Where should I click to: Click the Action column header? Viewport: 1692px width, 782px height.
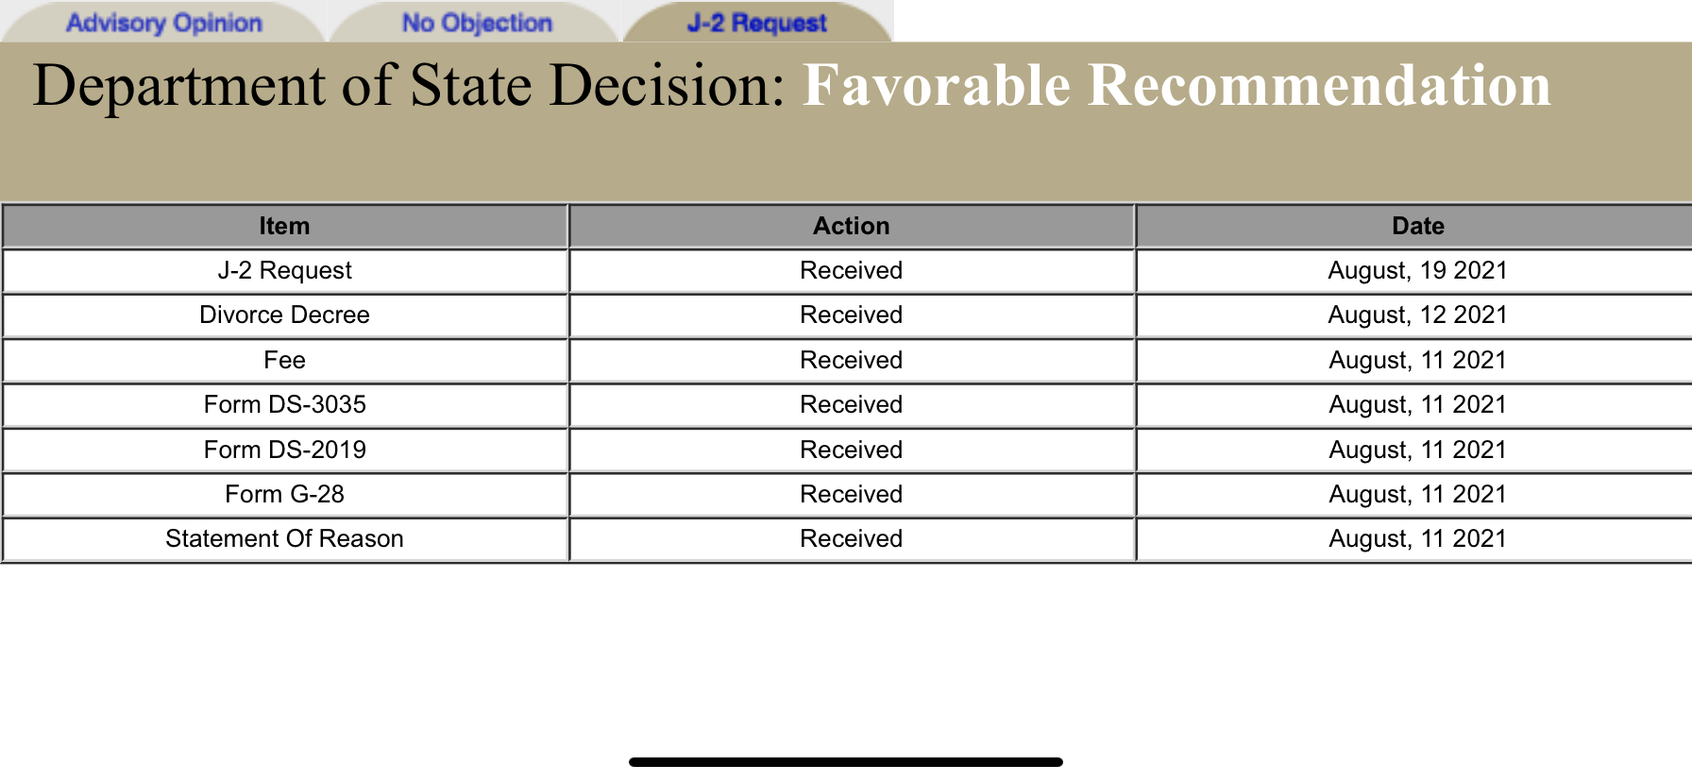click(x=851, y=226)
